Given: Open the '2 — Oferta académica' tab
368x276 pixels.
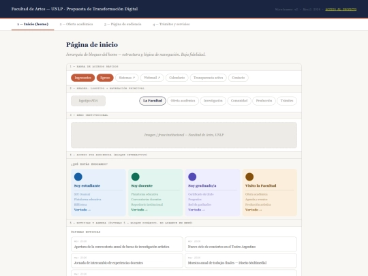Looking at the screenshot, I should pyautogui.click(x=76, y=24).
